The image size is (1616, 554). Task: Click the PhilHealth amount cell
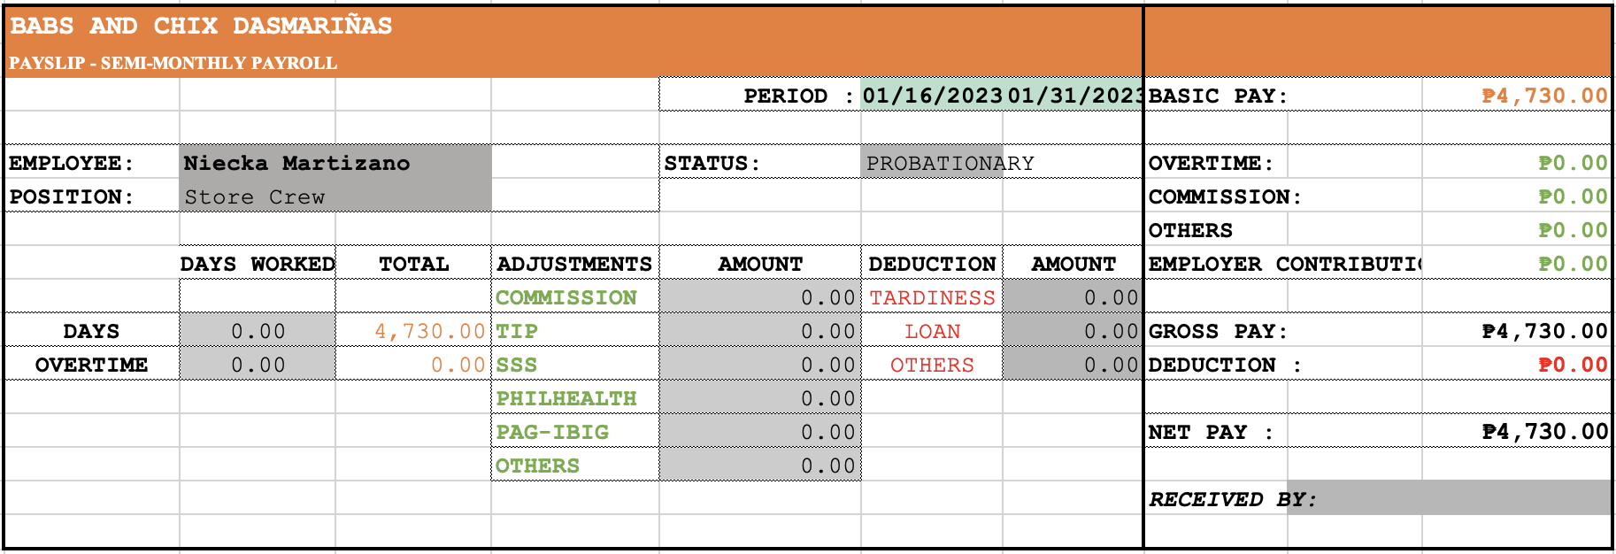click(x=759, y=398)
